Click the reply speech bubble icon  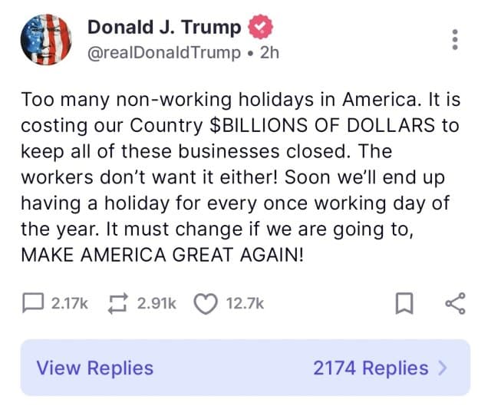point(34,304)
